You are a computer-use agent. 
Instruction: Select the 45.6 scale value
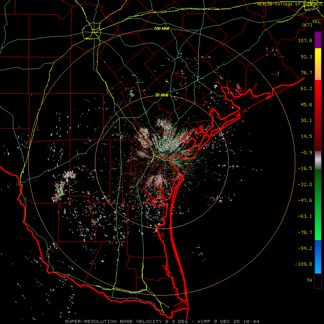306,104
